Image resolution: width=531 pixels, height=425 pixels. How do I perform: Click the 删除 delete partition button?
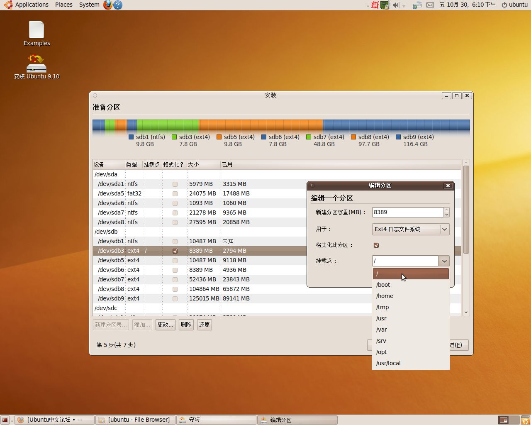186,325
